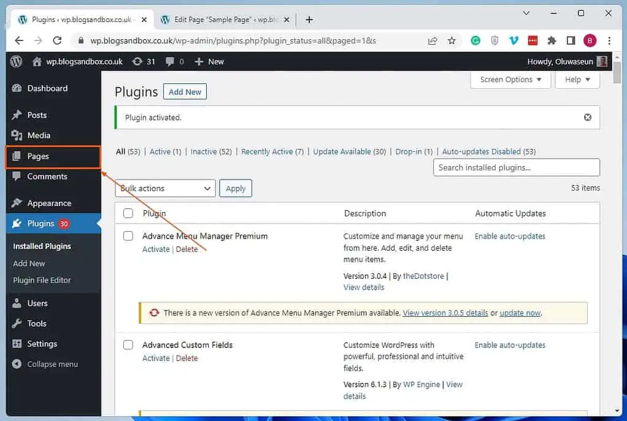Reload the current page

57,40
